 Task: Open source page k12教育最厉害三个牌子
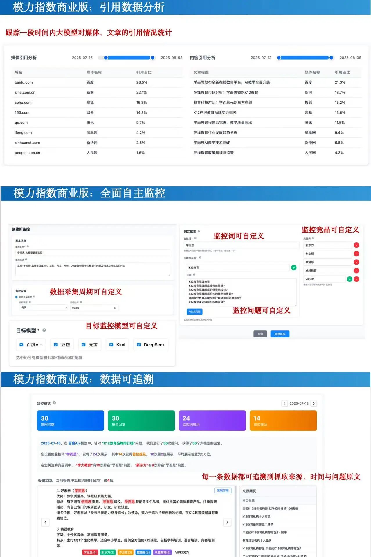click(x=258, y=524)
